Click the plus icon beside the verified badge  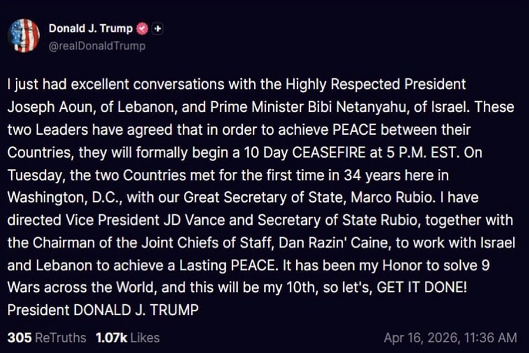157,28
